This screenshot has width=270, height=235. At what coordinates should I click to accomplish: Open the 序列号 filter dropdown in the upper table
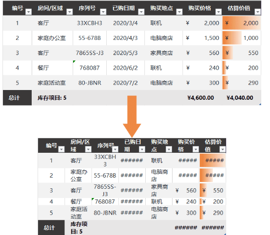pyautogui.click(x=103, y=12)
